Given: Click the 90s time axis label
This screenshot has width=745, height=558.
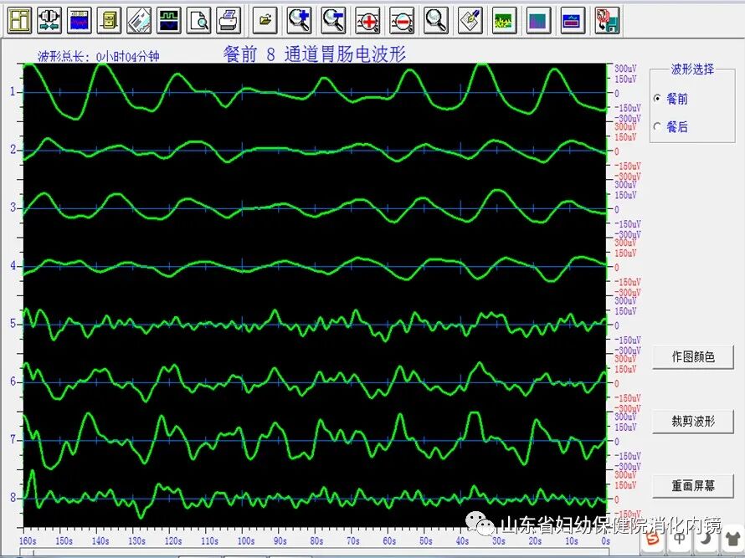Looking at the screenshot, I should [x=280, y=541].
